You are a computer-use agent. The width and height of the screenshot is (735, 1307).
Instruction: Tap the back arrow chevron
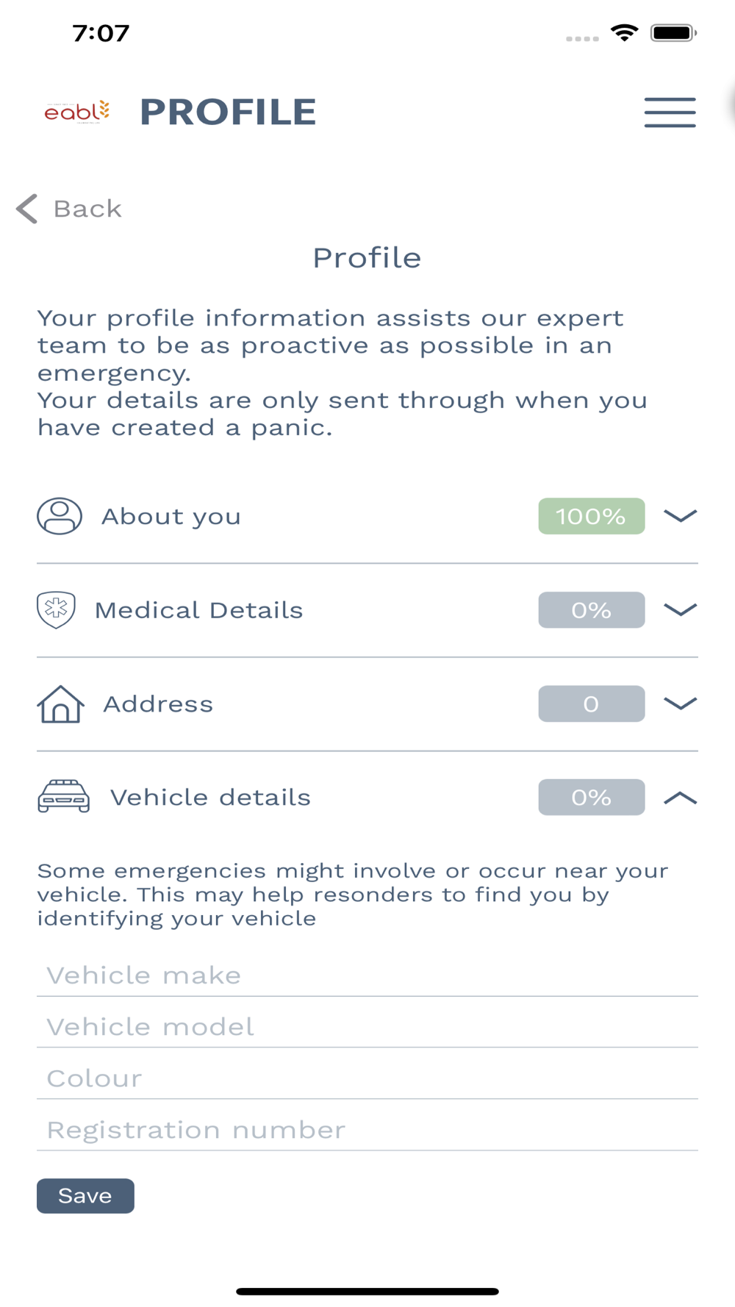(x=26, y=209)
